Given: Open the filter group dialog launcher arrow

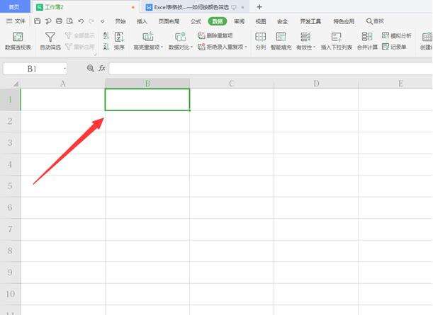Looking at the screenshot, I should tap(95, 55).
